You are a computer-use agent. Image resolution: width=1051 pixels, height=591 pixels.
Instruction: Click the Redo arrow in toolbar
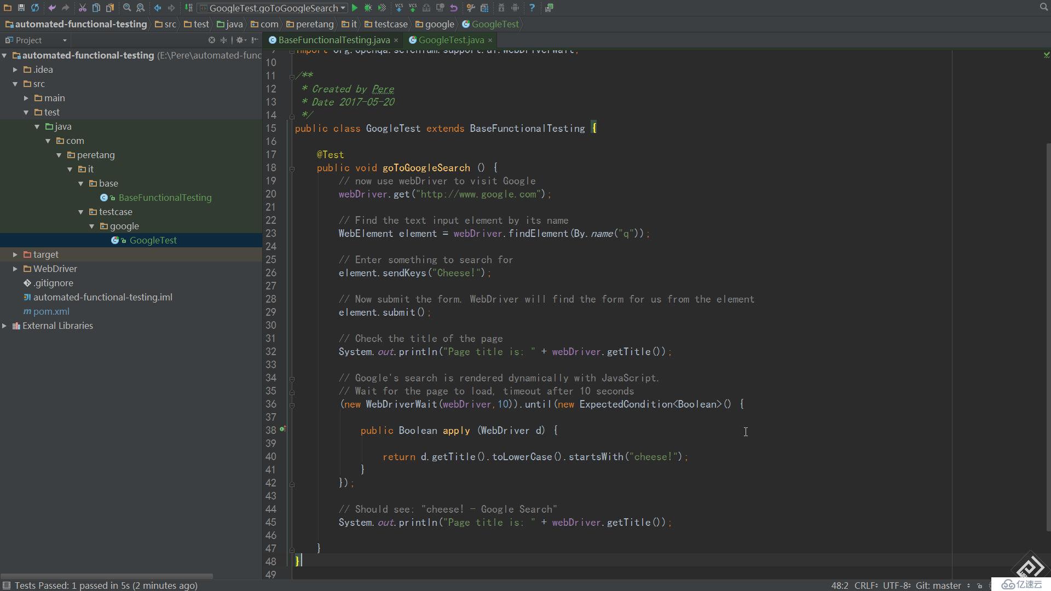pyautogui.click(x=65, y=8)
